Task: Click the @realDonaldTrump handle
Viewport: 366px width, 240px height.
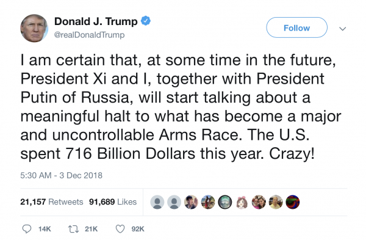Action: pos(90,35)
